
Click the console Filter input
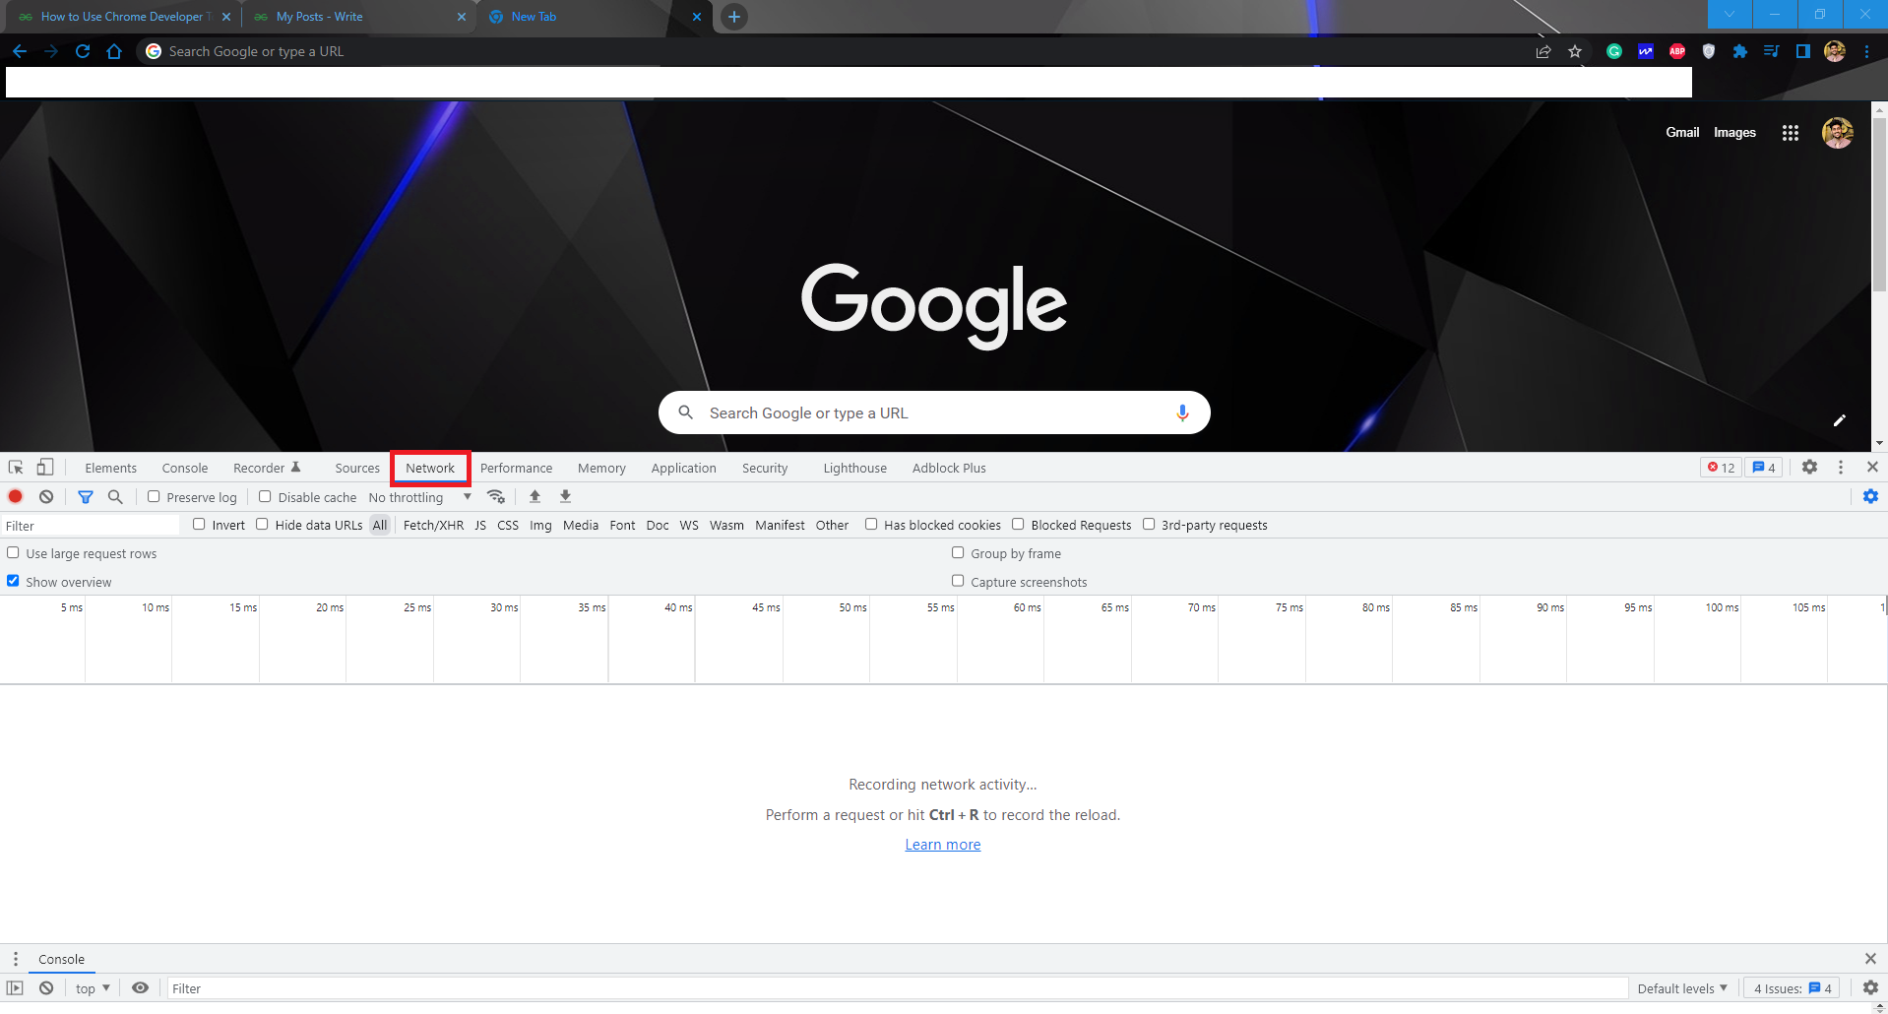click(898, 988)
